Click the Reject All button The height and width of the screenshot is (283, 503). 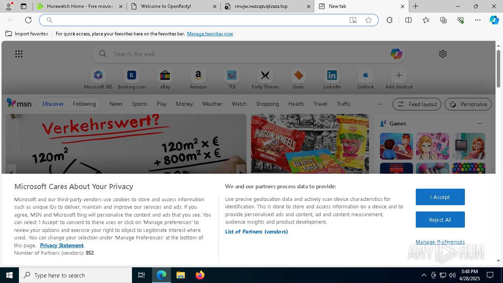coord(440,220)
